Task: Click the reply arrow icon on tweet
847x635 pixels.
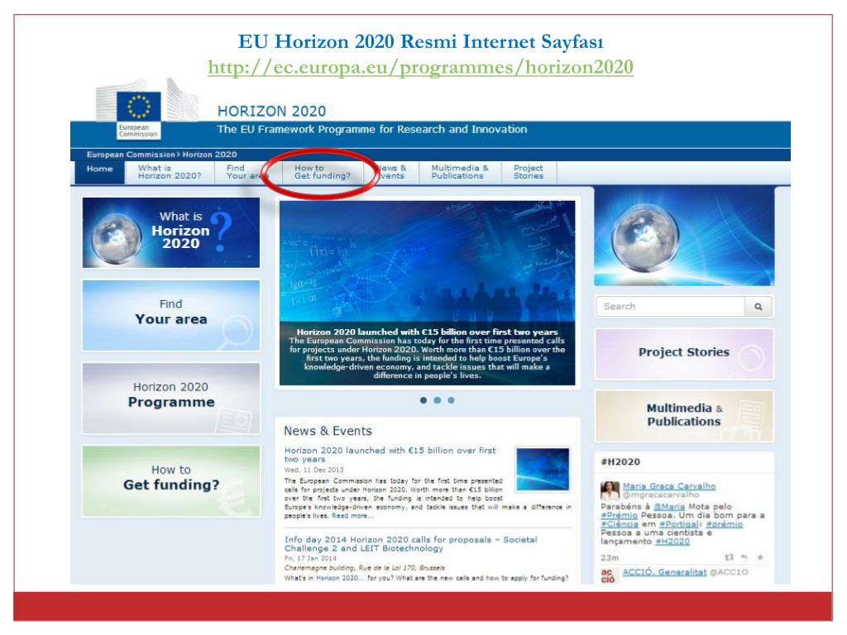Action: (x=744, y=556)
